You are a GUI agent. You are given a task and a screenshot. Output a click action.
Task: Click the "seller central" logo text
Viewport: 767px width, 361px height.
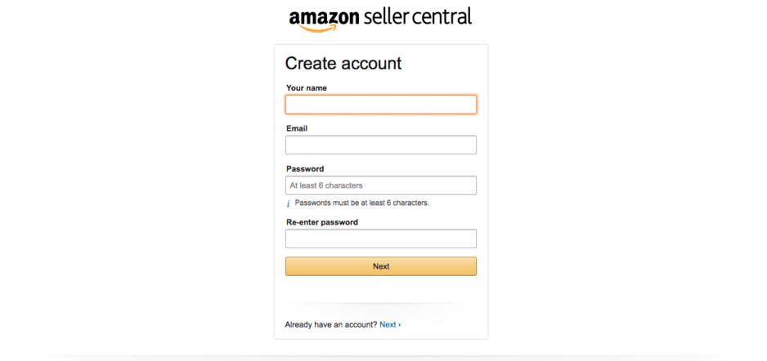(418, 16)
